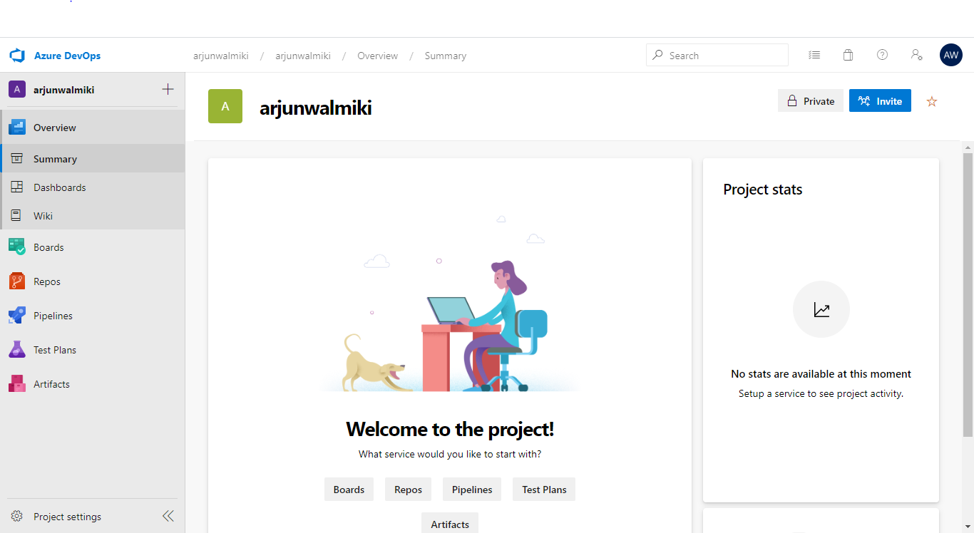The height and width of the screenshot is (533, 974).
Task: Click the Summary breadcrumb
Action: 446,56
